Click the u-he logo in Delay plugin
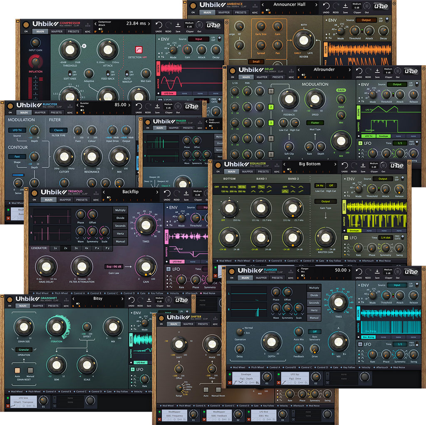The image size is (426, 425). click(411, 71)
